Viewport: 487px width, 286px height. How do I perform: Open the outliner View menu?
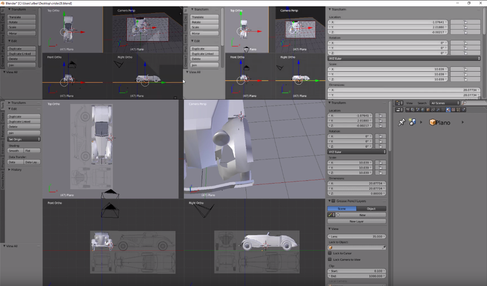tap(409, 103)
